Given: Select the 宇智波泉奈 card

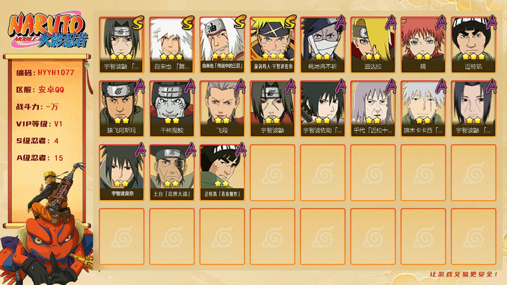Looking at the screenshot, I should click(121, 172).
